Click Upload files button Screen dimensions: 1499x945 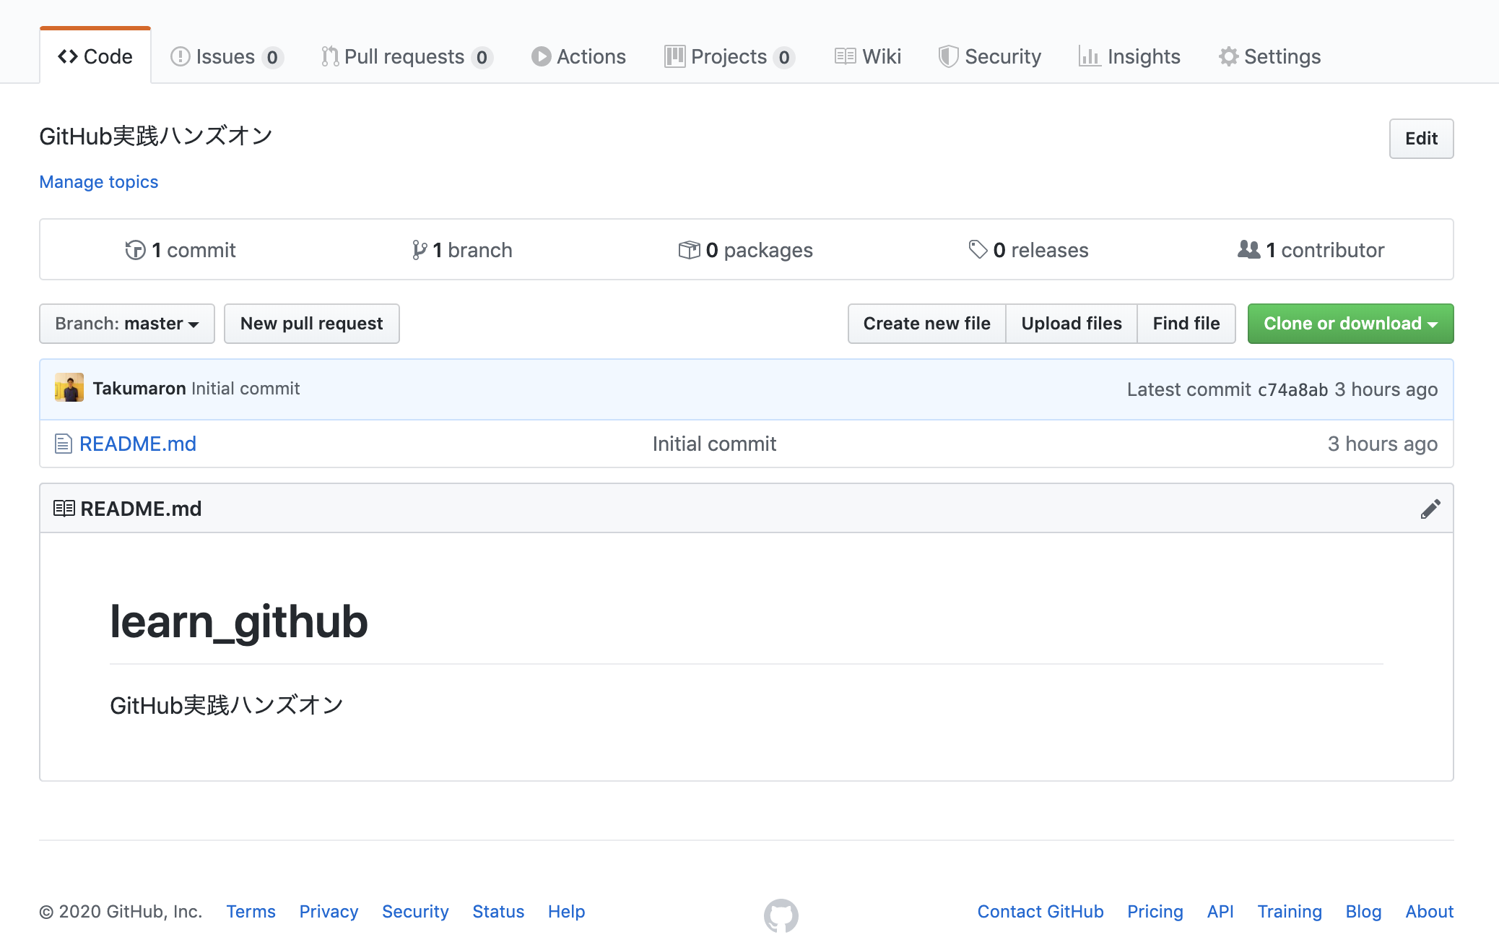pyautogui.click(x=1072, y=324)
